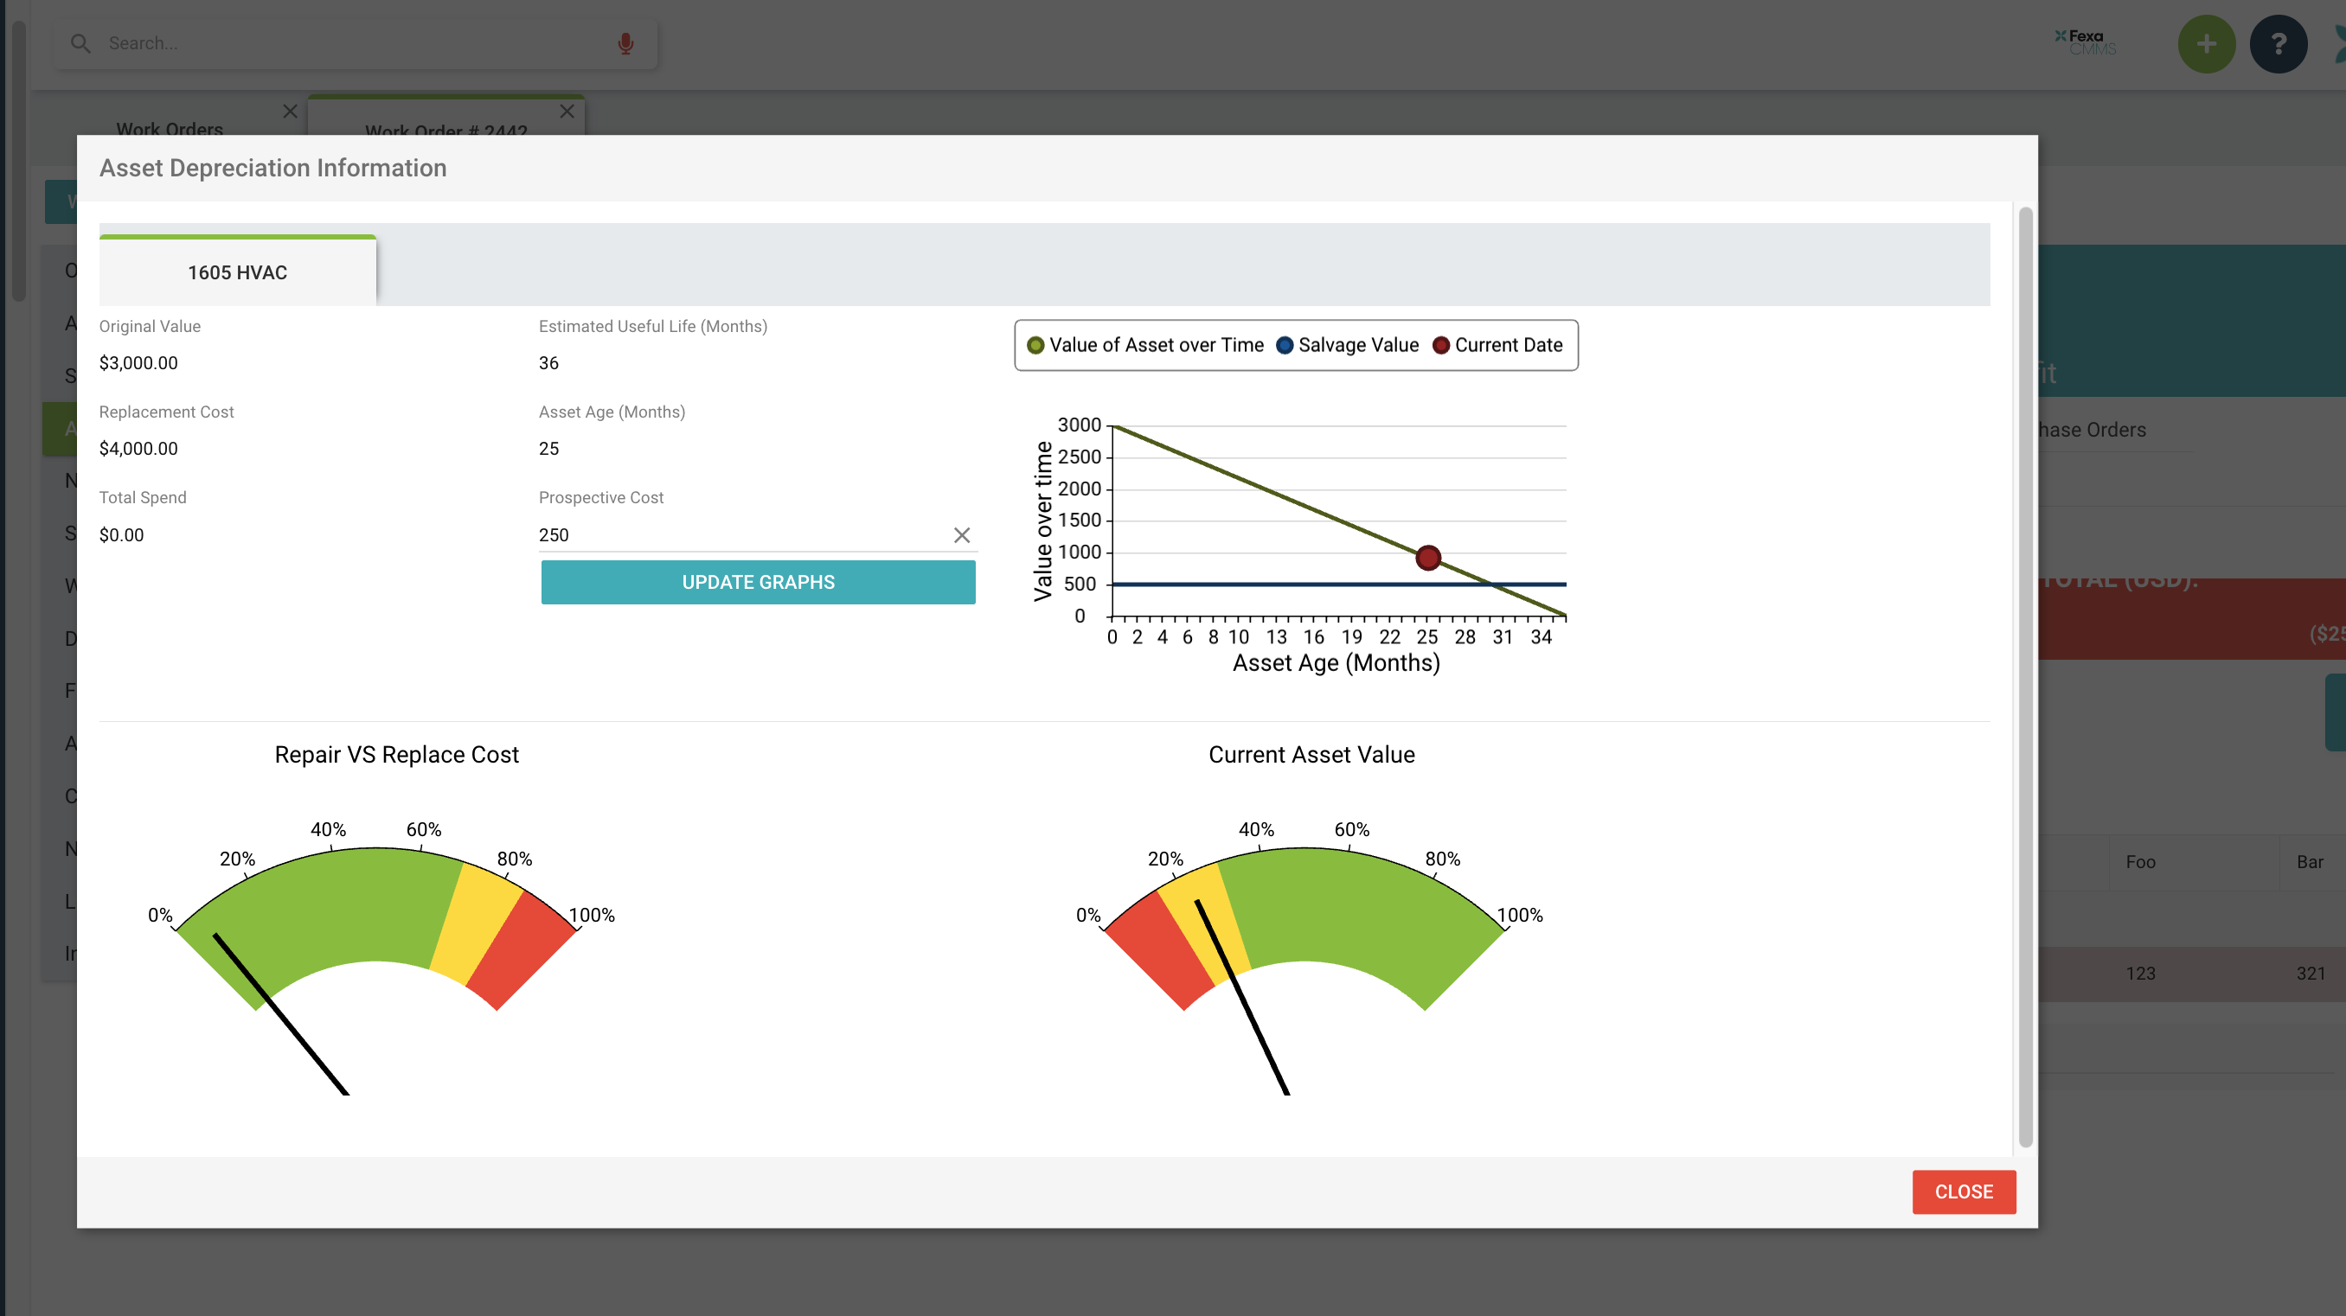
Task: Click the Asset Age value 25
Action: (548, 448)
